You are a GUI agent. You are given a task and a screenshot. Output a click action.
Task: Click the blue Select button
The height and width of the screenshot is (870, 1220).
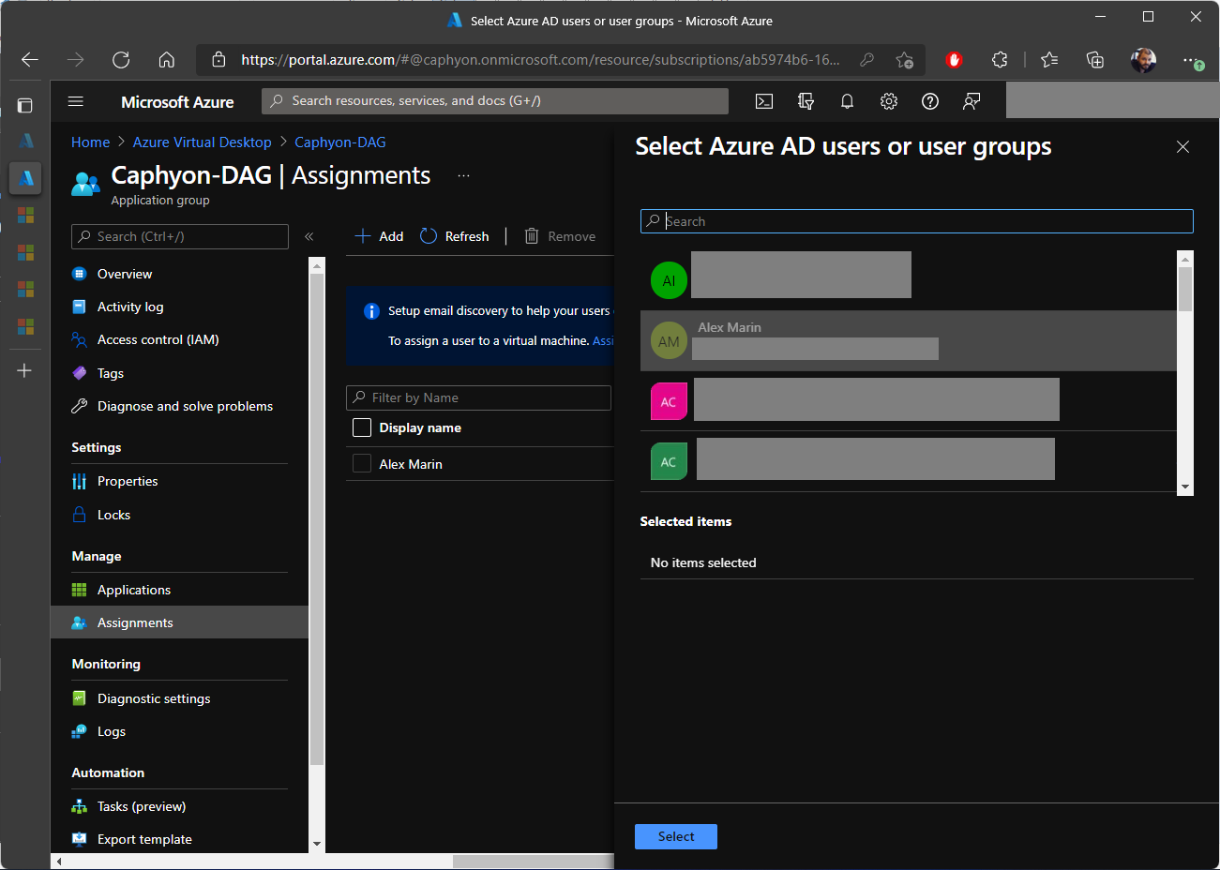point(676,836)
